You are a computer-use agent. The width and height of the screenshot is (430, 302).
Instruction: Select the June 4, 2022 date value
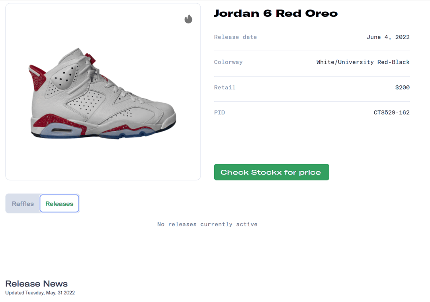[388, 37]
